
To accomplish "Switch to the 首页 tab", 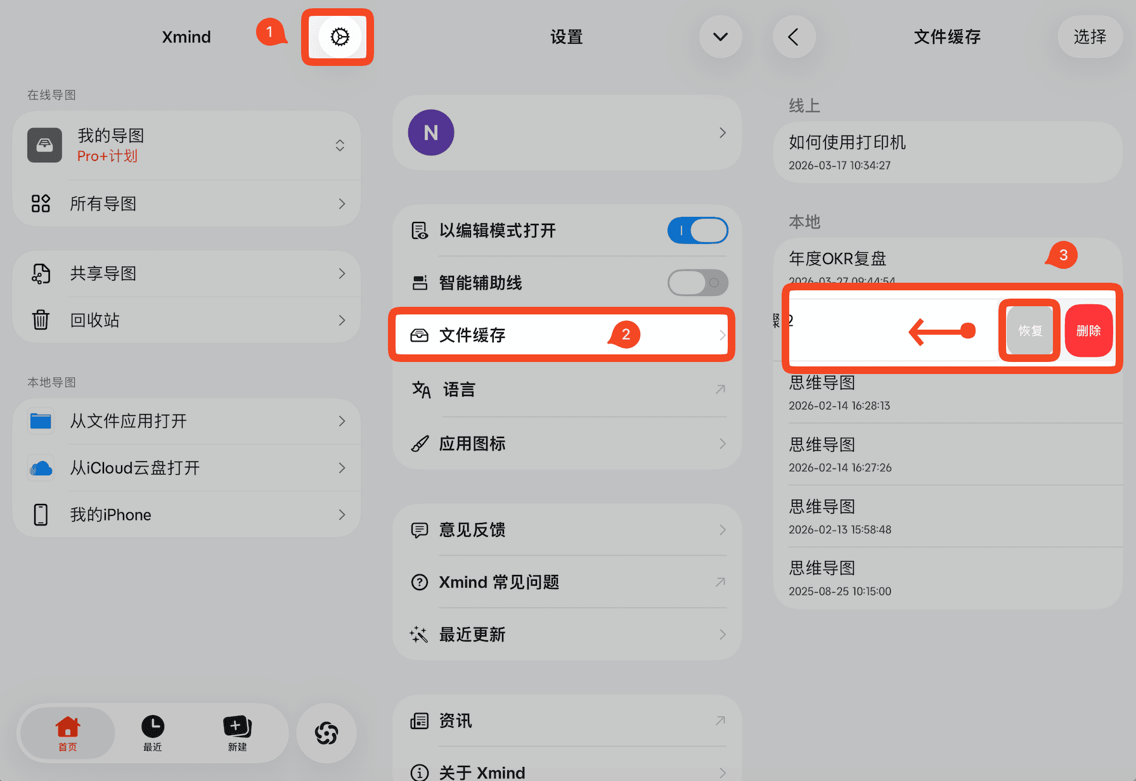I will click(x=67, y=733).
